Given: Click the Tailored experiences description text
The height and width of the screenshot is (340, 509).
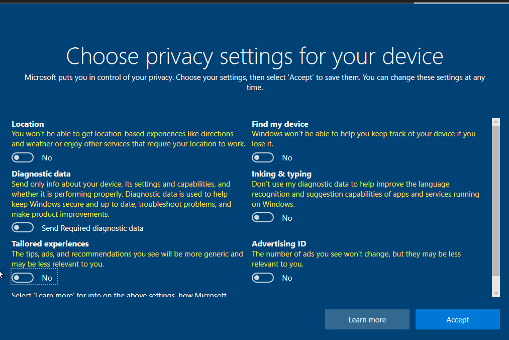Looking at the screenshot, I should [127, 259].
